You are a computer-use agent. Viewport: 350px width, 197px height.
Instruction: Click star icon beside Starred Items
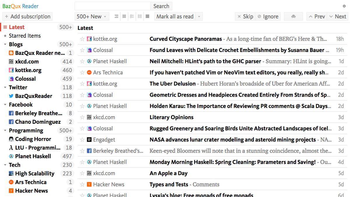[x=5, y=36]
